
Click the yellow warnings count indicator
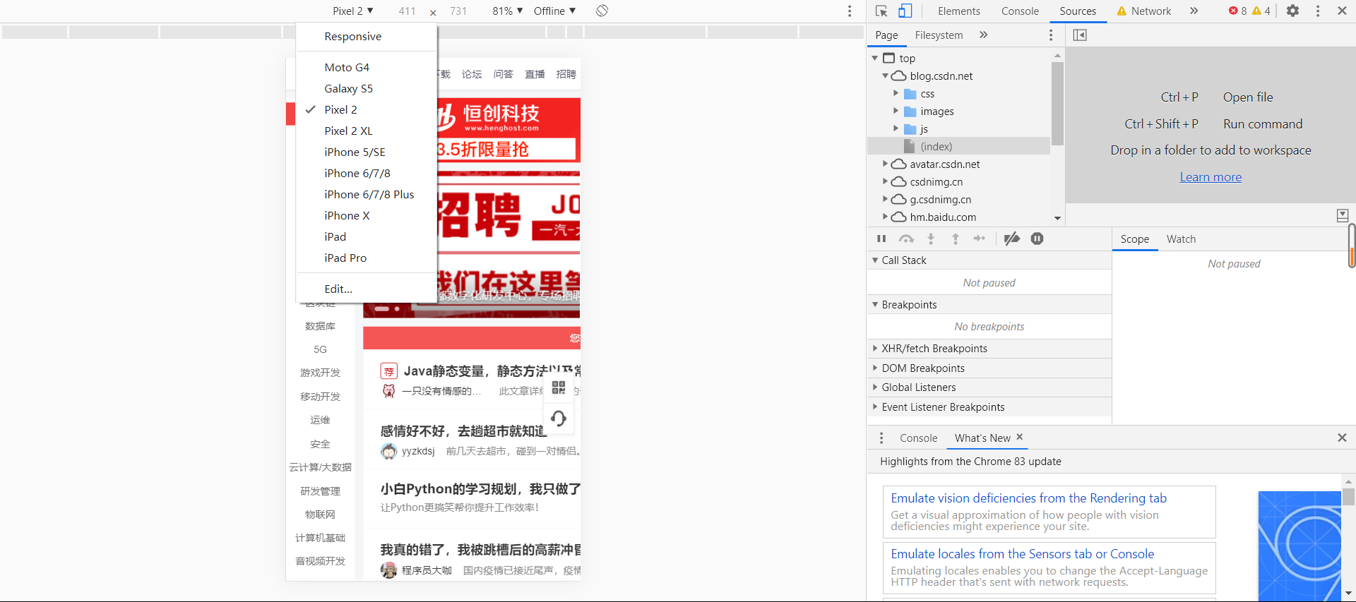[1261, 11]
